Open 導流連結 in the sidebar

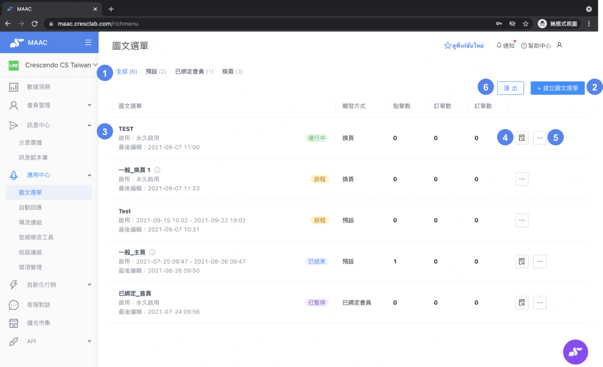(31, 222)
